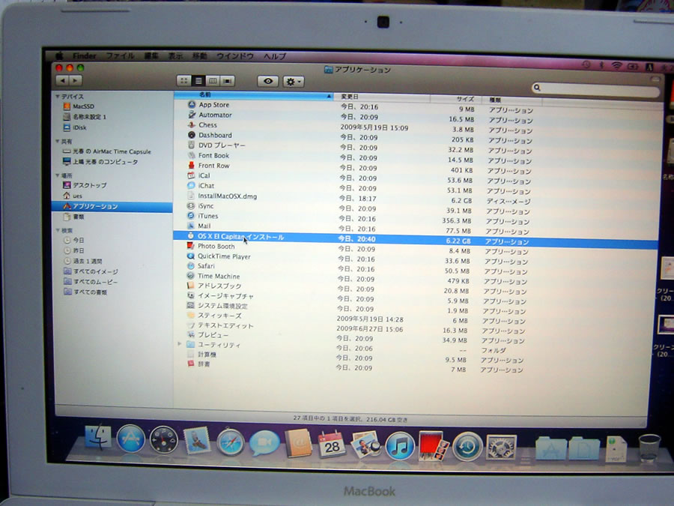This screenshot has width=674, height=506.
Task: Launch App Store from the Dock
Action: [130, 439]
